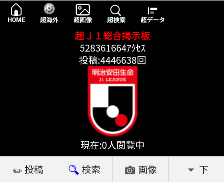Select the 超データ text label
This screenshot has width=224, height=182.
[153, 20]
